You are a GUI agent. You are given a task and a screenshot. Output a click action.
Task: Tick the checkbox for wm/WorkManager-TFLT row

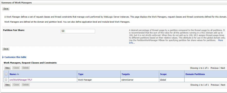[x=6, y=80]
